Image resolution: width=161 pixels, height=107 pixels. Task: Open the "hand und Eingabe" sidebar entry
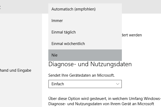(16, 70)
